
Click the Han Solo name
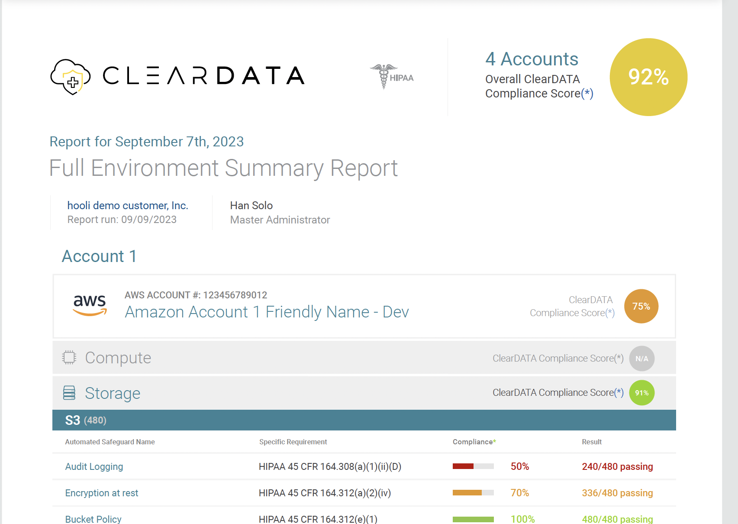coord(251,205)
